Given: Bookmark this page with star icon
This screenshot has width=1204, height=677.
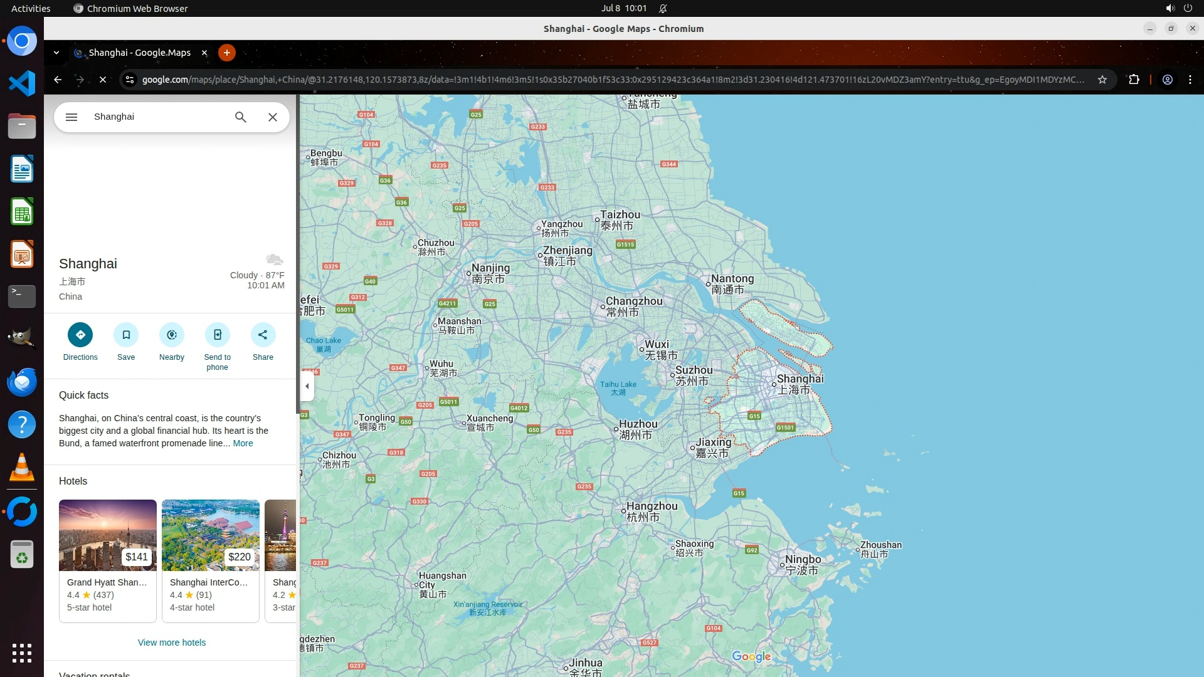Looking at the screenshot, I should pyautogui.click(x=1102, y=80).
